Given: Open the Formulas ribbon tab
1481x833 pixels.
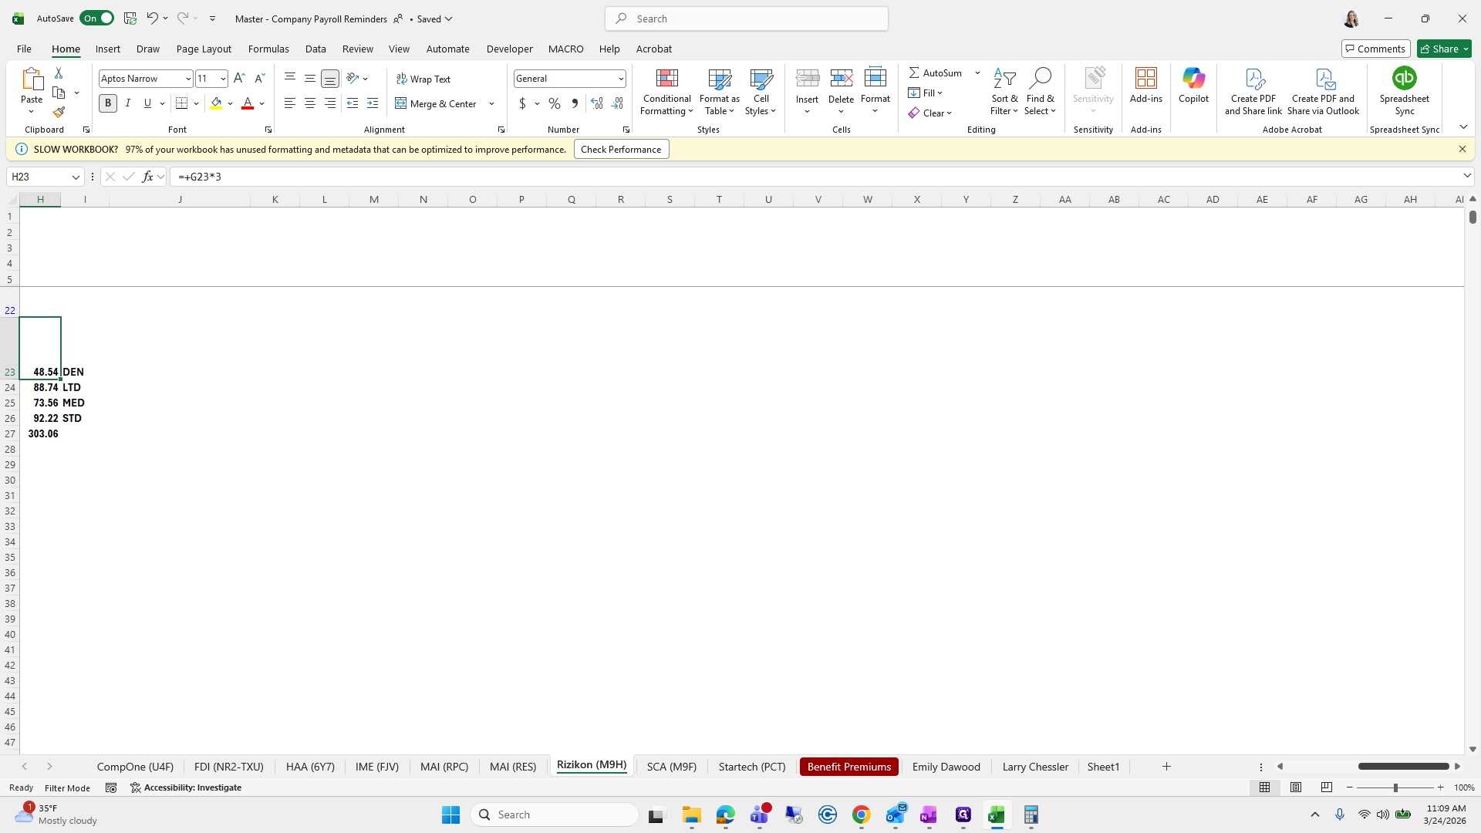Looking at the screenshot, I should pos(268,49).
